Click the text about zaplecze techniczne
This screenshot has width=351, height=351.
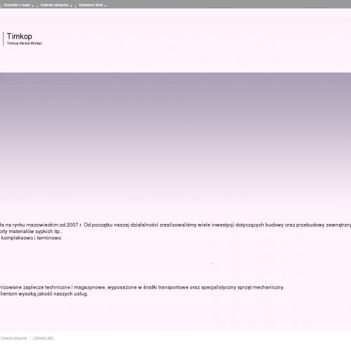tap(142, 287)
